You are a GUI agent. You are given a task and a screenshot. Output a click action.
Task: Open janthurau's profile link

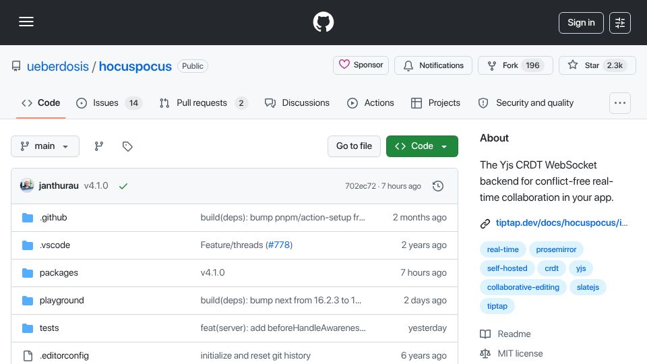pyautogui.click(x=59, y=186)
